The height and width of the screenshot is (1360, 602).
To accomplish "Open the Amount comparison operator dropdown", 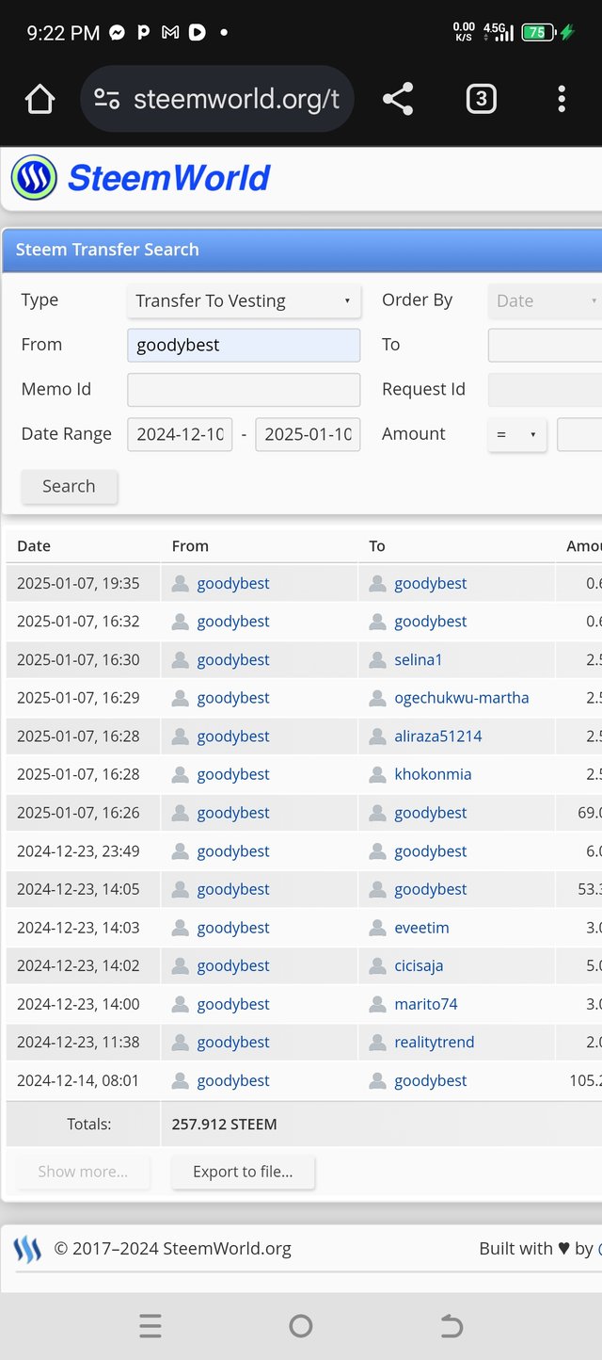I will click(516, 435).
